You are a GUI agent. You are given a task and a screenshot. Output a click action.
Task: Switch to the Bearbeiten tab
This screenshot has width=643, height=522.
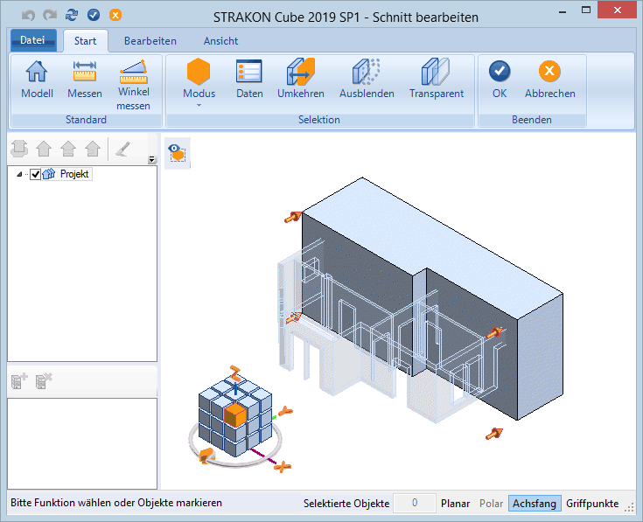tap(150, 41)
